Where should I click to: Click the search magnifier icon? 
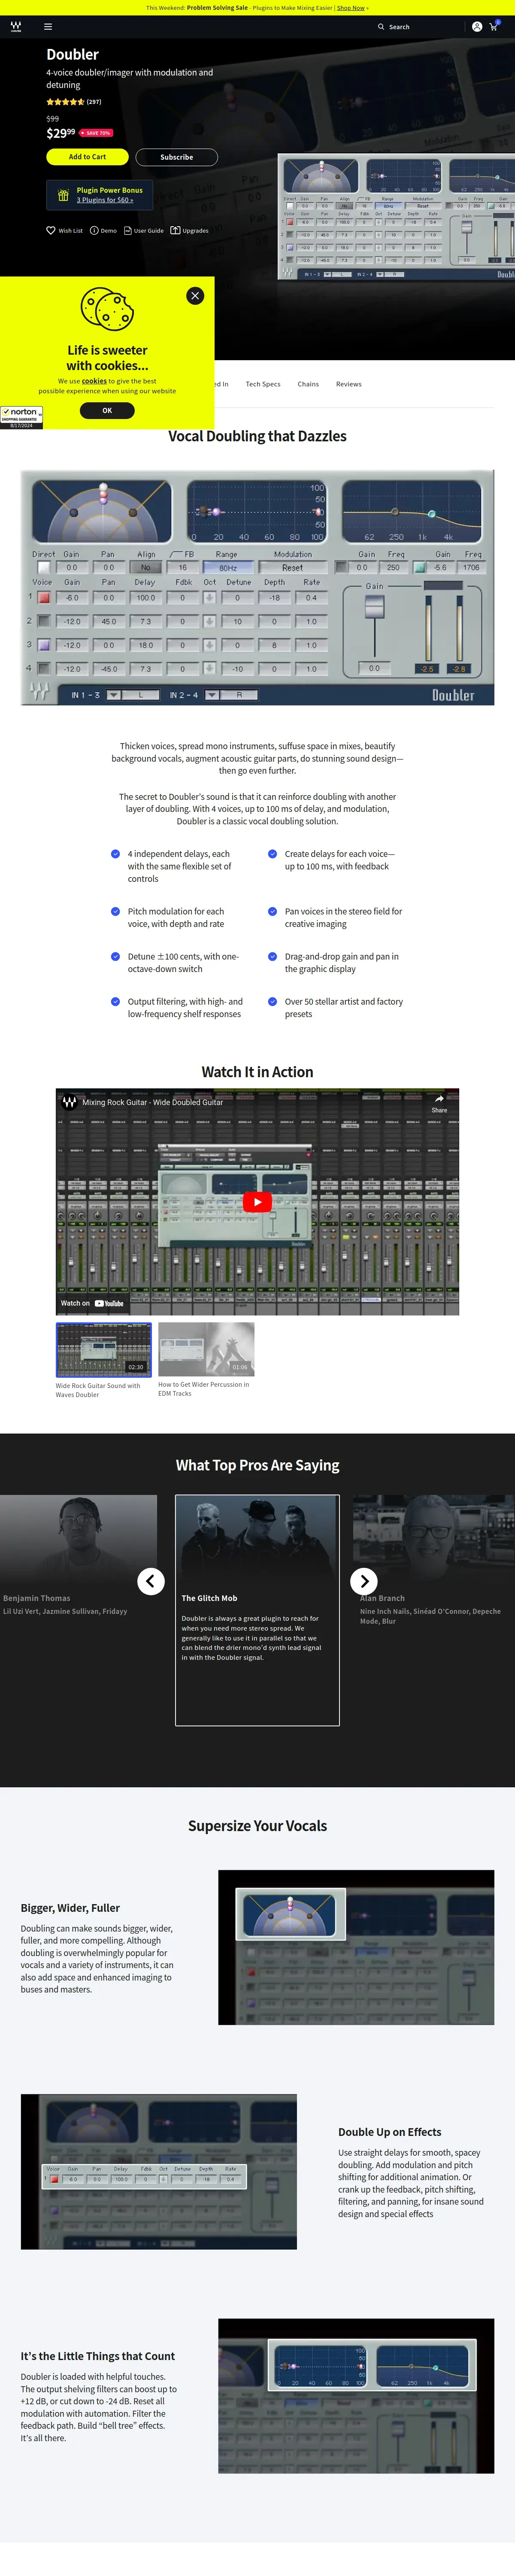381,27
